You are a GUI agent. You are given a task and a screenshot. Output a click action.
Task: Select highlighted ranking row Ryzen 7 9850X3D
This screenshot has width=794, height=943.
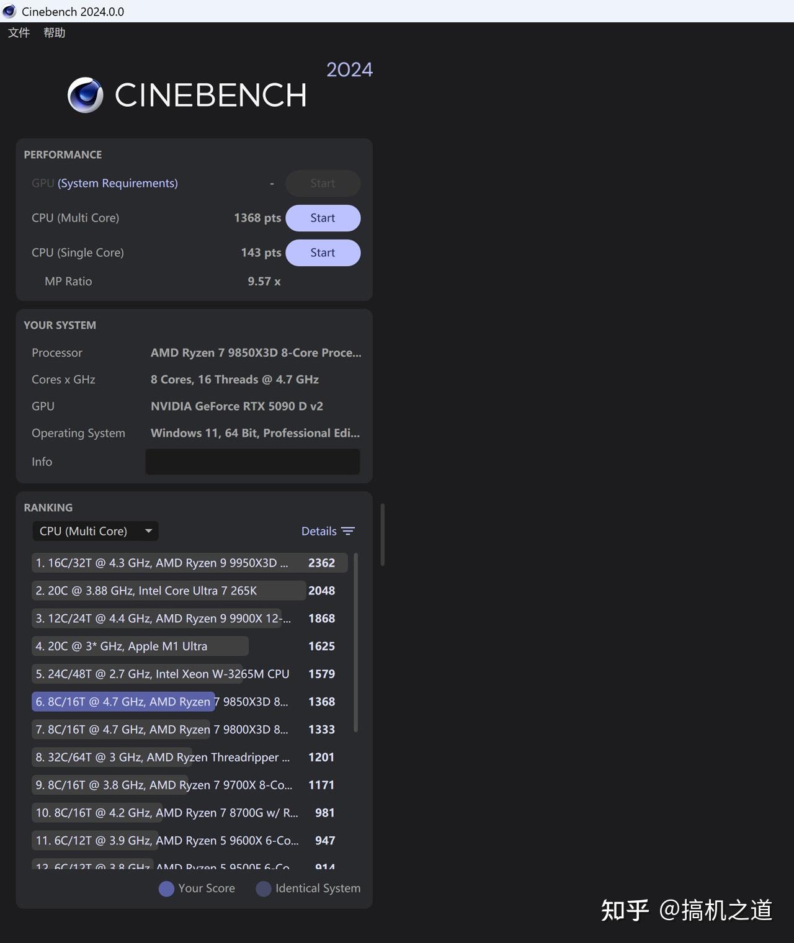190,702
